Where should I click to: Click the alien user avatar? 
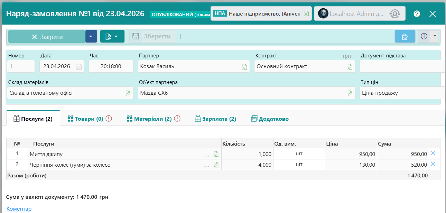pyautogui.click(x=323, y=13)
